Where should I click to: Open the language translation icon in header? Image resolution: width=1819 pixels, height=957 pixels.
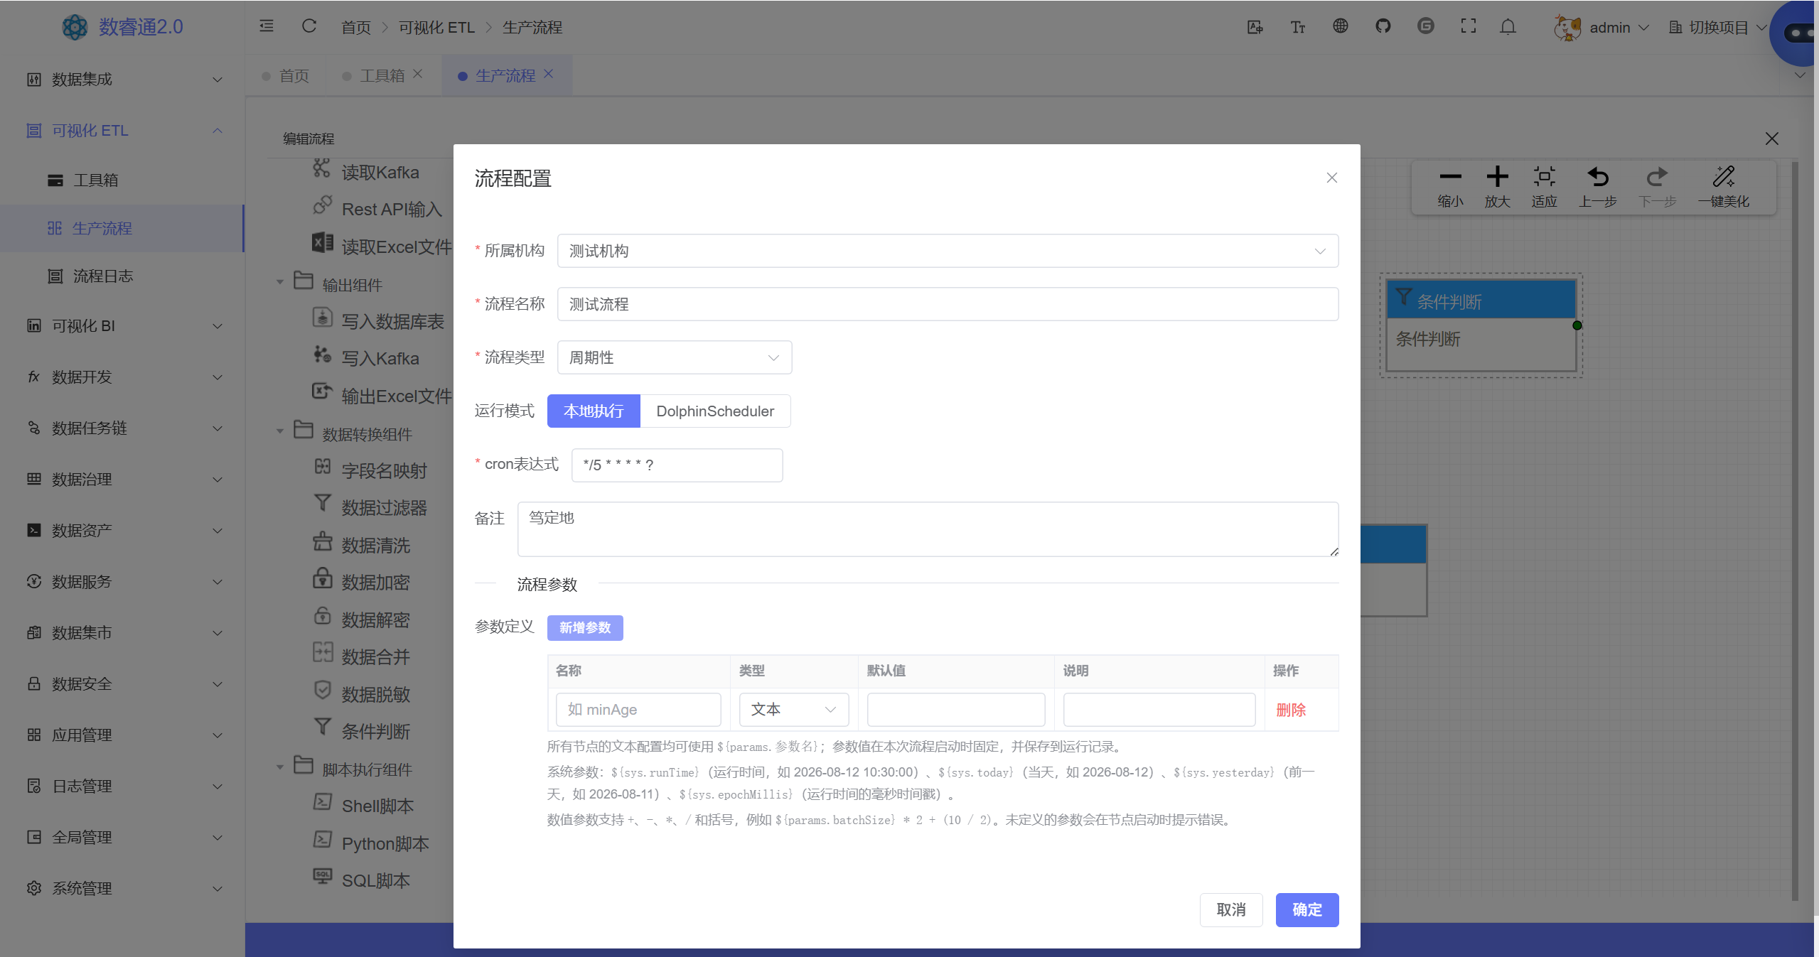click(x=1255, y=27)
